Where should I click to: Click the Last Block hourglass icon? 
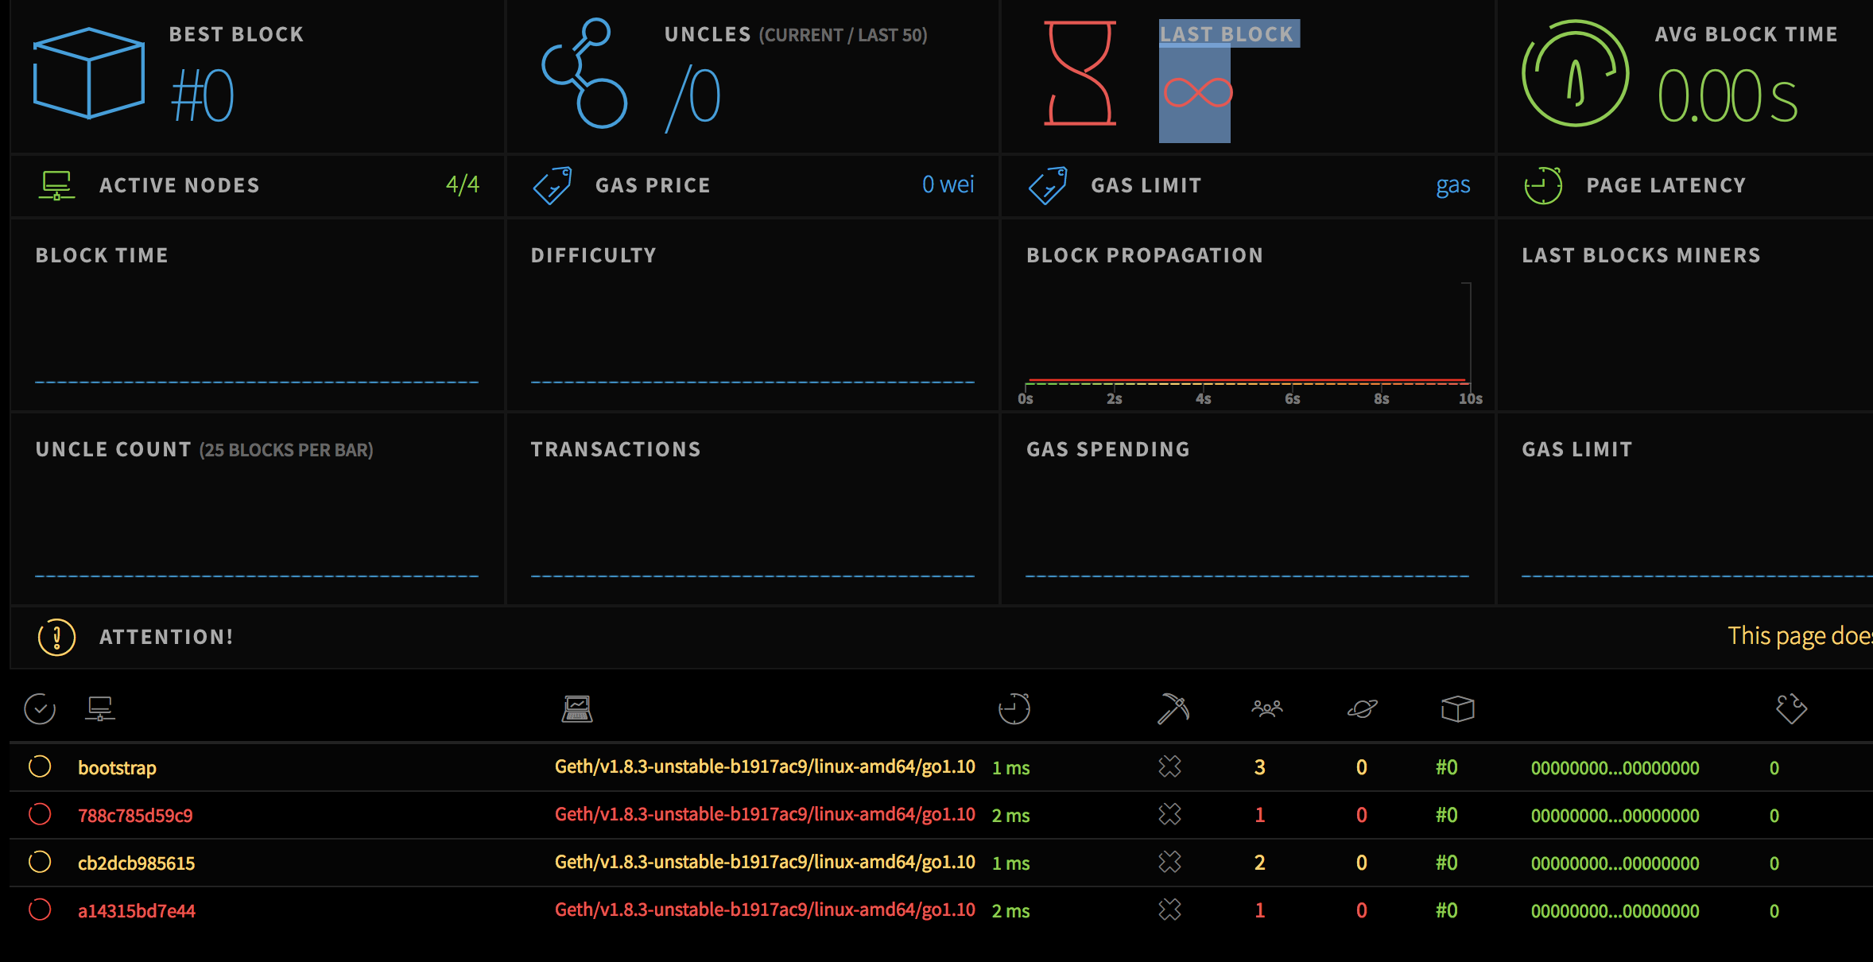pos(1080,73)
